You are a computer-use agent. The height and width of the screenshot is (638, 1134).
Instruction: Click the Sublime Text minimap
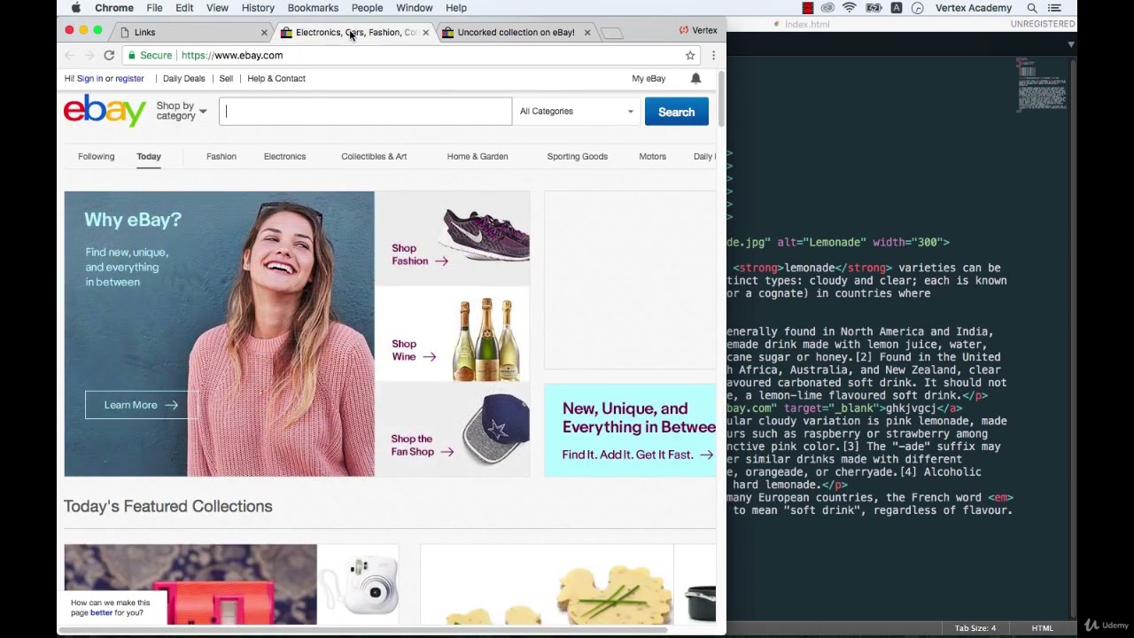click(x=1042, y=85)
